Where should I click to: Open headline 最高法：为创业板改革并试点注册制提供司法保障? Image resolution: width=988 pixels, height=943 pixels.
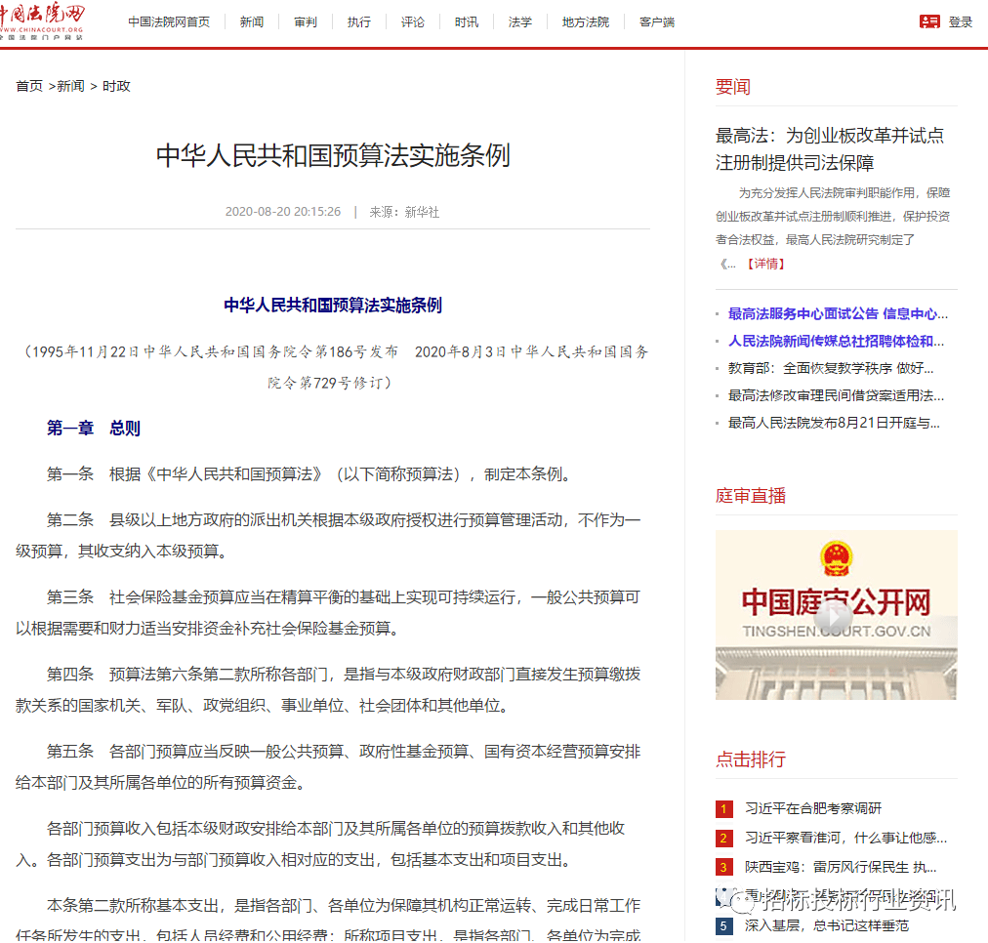pyautogui.click(x=830, y=148)
